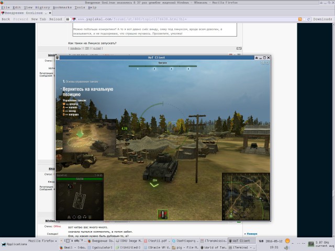
Task: Click the Downloads button
Action: tap(322, 19)
